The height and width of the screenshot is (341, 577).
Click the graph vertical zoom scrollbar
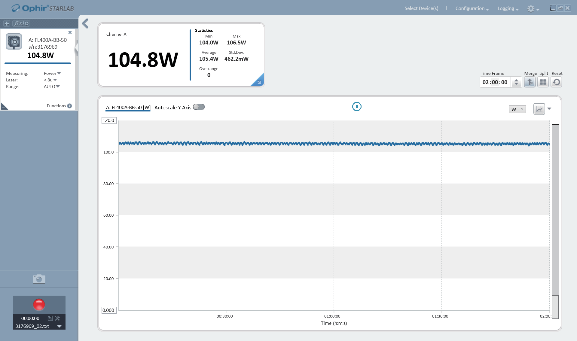click(555, 221)
